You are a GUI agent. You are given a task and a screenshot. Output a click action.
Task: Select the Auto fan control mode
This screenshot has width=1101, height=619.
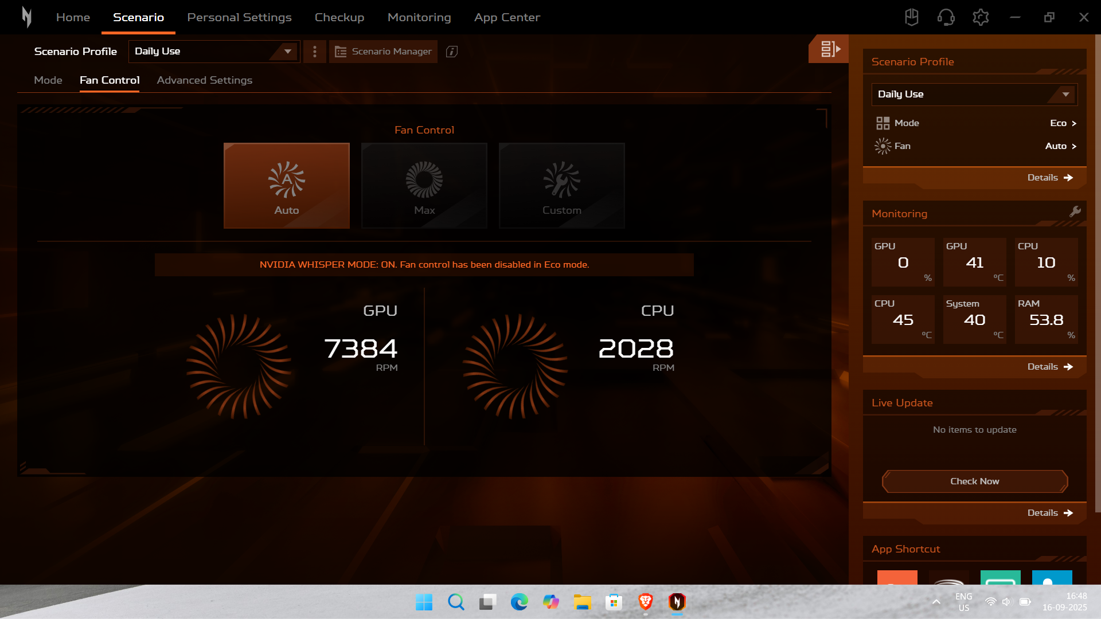pos(286,186)
